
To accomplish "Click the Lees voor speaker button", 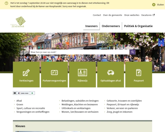I will 23,93.
